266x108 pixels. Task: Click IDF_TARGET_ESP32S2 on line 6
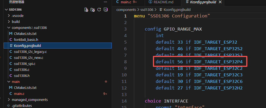coord(218,49)
